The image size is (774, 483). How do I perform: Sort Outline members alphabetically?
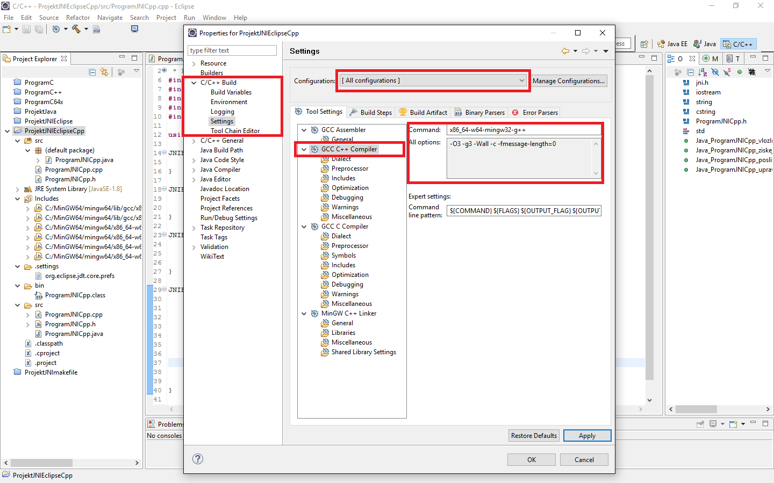click(703, 71)
